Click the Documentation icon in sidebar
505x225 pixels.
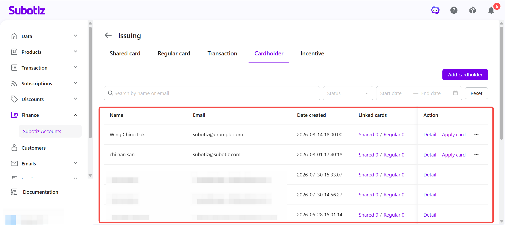click(14, 192)
